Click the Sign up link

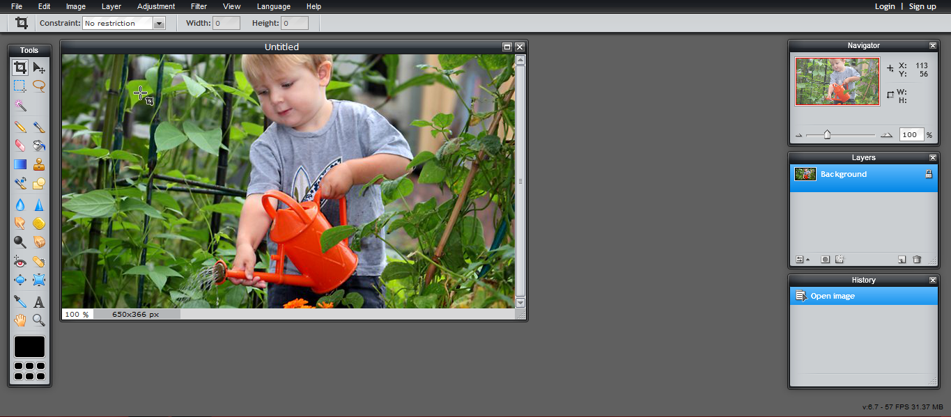[922, 6]
